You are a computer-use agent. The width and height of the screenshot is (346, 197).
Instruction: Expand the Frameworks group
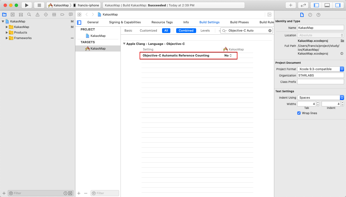pyautogui.click(x=7, y=38)
